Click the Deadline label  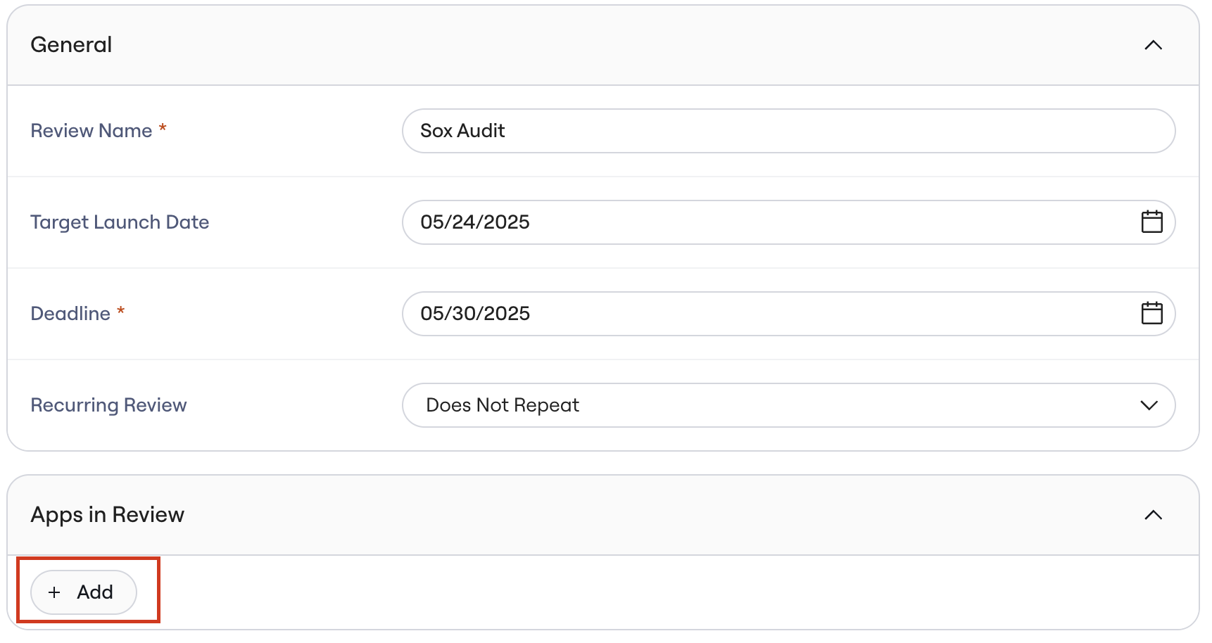[70, 314]
